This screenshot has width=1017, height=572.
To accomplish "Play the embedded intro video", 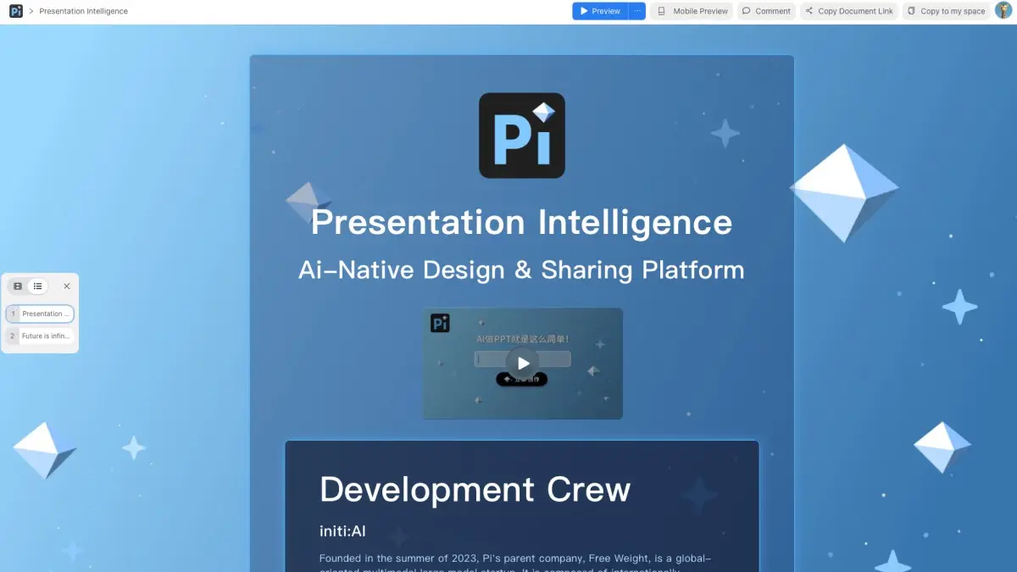I will 523,364.
